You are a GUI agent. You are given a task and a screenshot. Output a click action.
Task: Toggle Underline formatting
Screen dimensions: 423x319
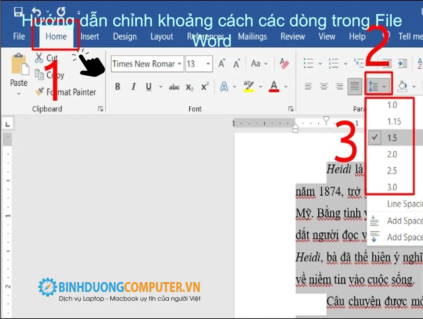(x=149, y=87)
